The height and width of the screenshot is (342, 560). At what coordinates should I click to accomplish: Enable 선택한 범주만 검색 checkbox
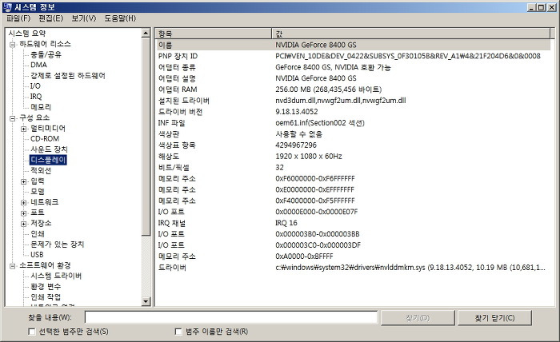click(32, 332)
